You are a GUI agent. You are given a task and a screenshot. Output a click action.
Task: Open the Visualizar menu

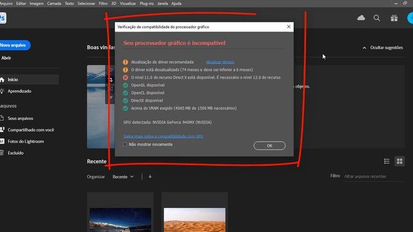click(x=128, y=3)
